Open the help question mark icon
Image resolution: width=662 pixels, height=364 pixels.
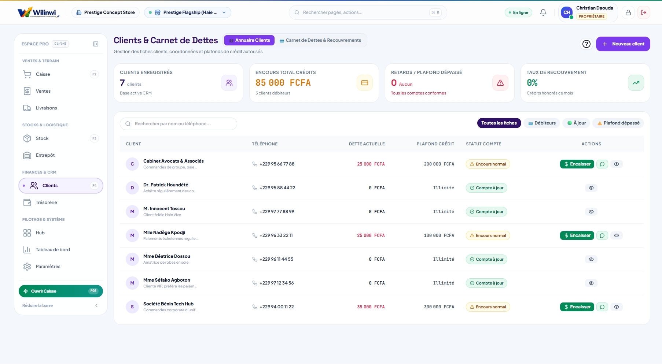pyautogui.click(x=586, y=44)
